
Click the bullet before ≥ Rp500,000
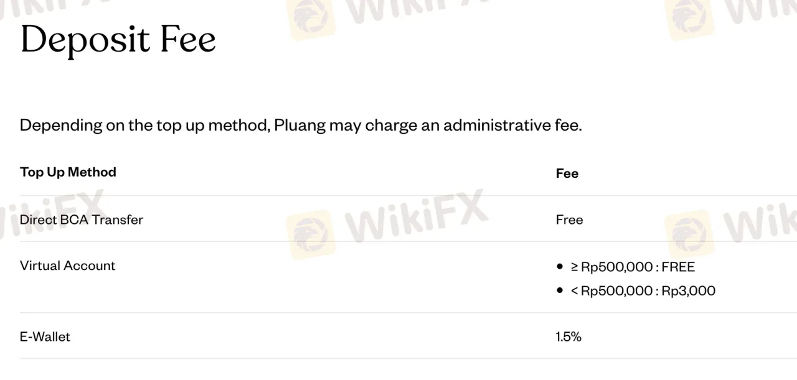click(560, 267)
